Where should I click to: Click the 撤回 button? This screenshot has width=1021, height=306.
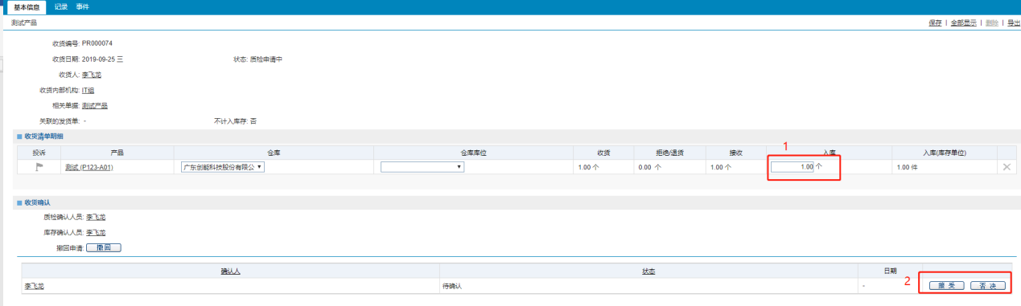[103, 247]
